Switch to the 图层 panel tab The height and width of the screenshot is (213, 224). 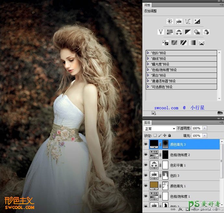pyautogui.click(x=147, y=123)
